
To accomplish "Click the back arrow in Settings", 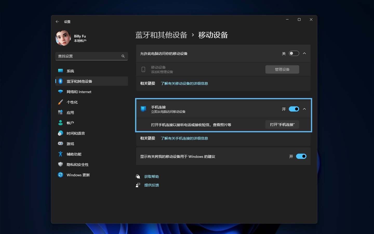I will pyautogui.click(x=57, y=22).
